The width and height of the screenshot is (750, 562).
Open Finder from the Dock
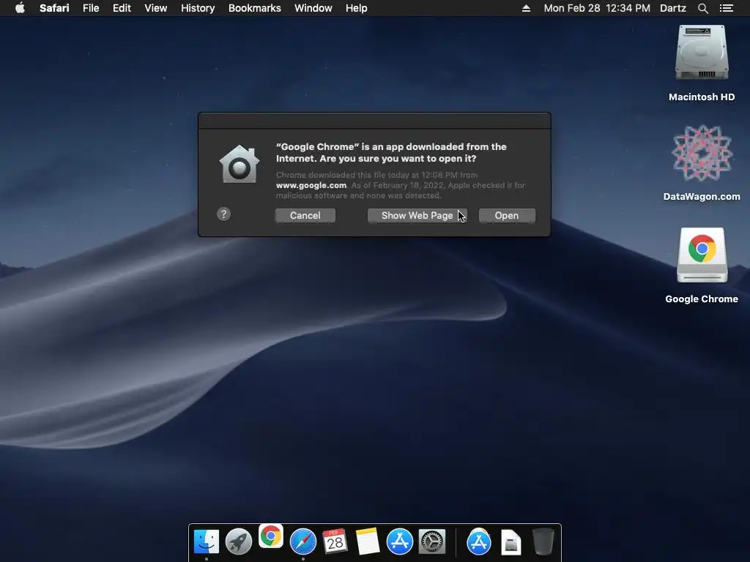click(x=207, y=542)
